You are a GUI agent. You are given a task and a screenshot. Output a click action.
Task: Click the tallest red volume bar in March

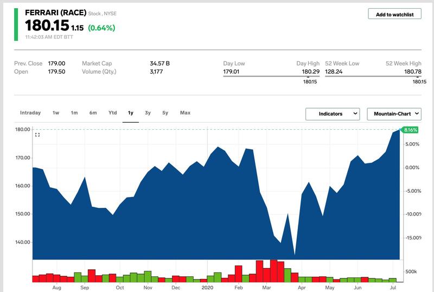pyautogui.click(x=273, y=271)
